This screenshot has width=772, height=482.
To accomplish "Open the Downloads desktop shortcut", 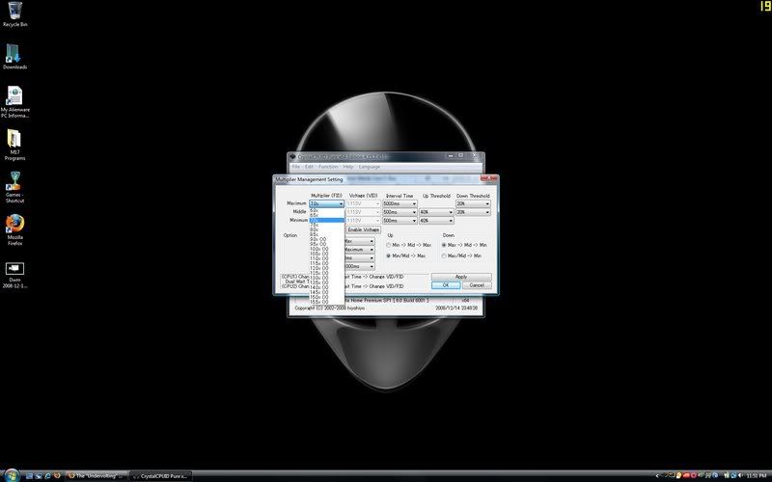I will [x=14, y=57].
